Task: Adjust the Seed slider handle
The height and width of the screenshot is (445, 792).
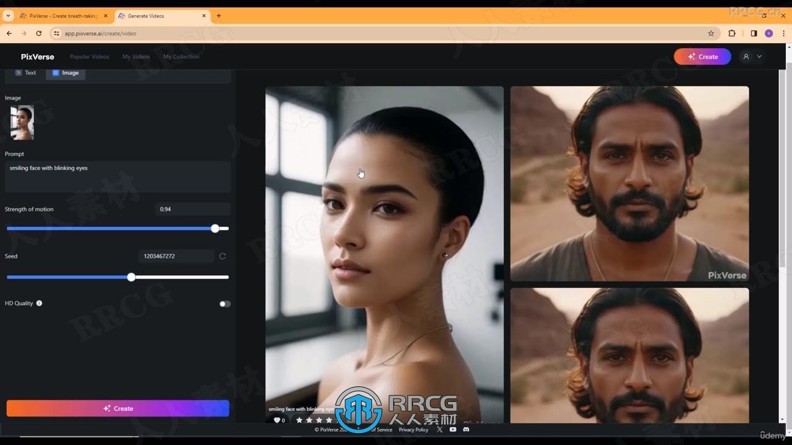Action: (131, 278)
